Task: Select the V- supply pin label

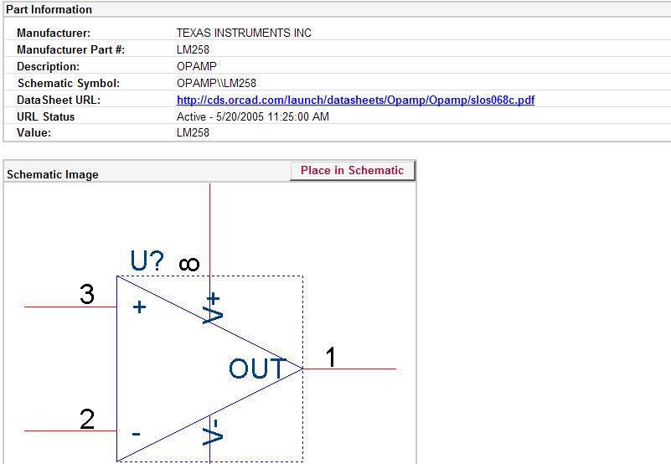Action: 214,431
